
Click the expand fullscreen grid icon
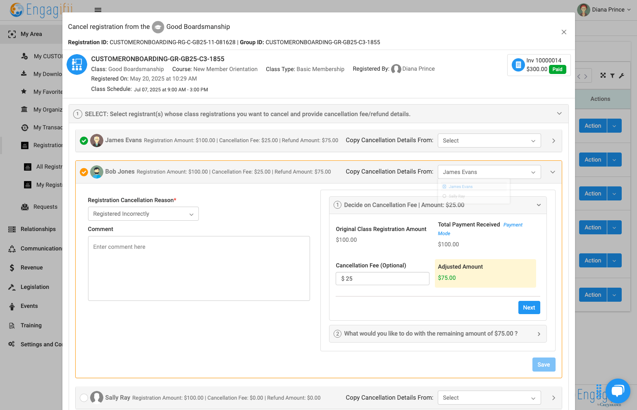603,75
